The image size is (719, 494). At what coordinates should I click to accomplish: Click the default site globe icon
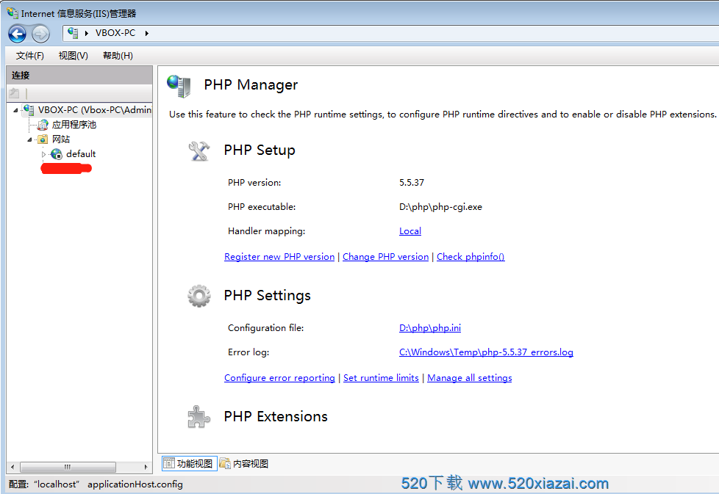pyautogui.click(x=57, y=154)
